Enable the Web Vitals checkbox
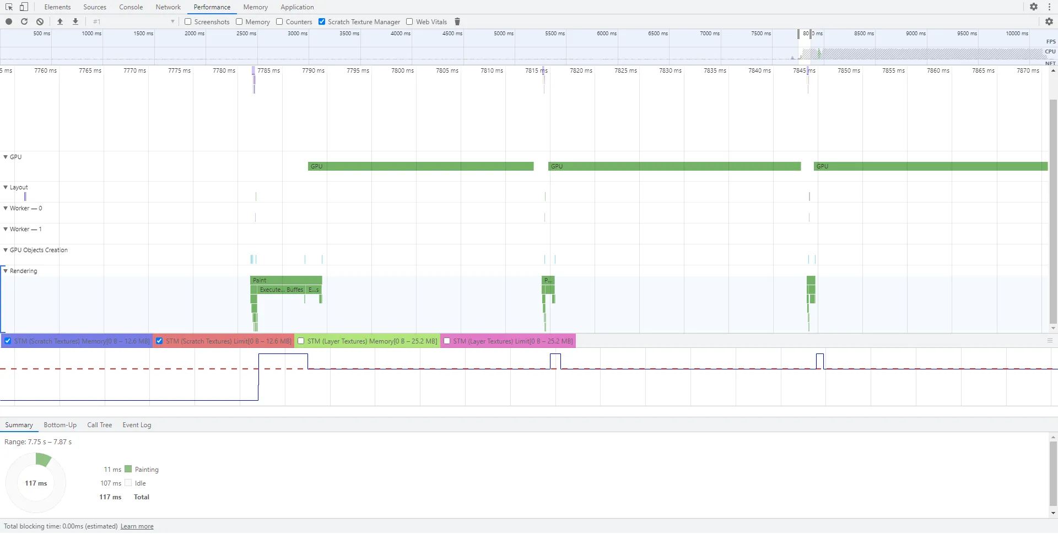The width and height of the screenshot is (1058, 534). pos(409,21)
